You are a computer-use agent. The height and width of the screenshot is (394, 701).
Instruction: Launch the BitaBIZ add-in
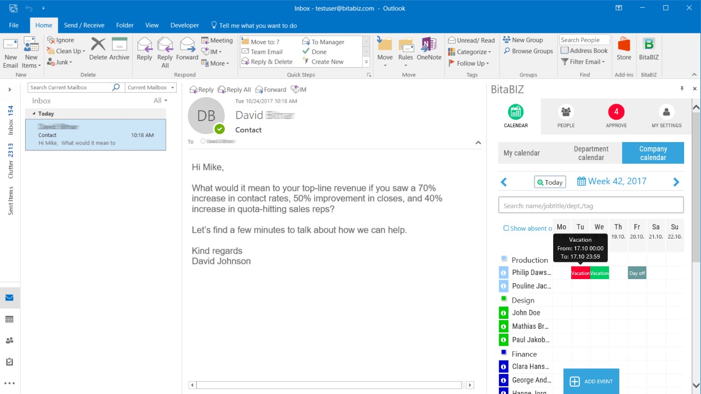(x=649, y=50)
